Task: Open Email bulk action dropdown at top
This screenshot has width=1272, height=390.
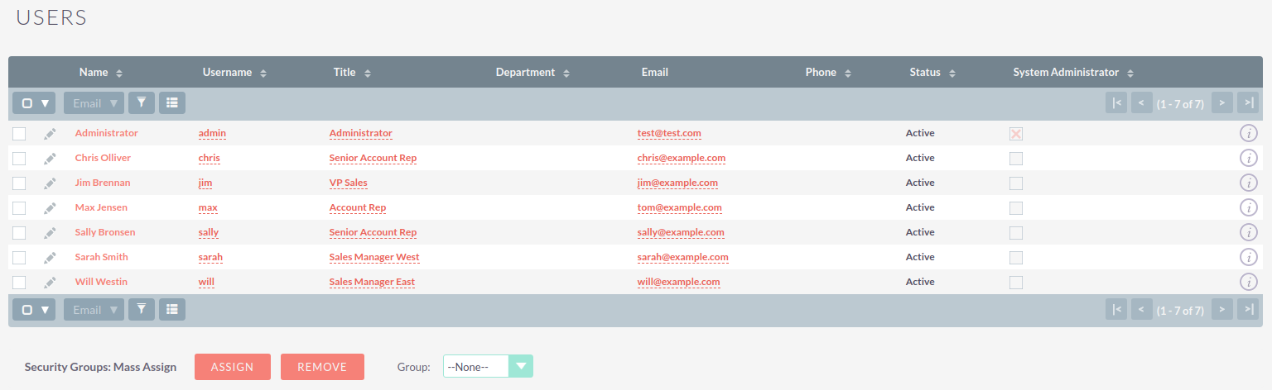Action: tap(94, 102)
